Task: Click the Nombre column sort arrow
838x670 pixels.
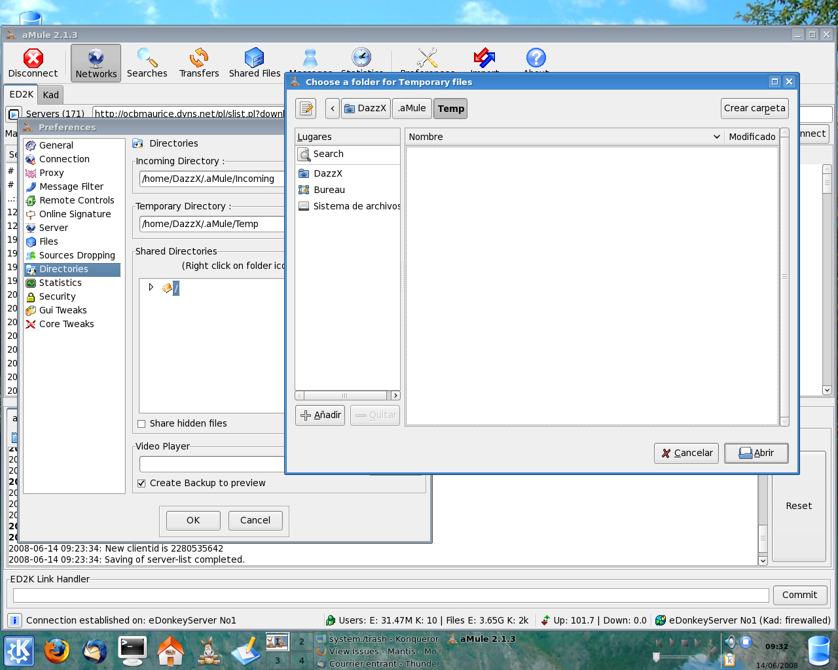Action: pyautogui.click(x=716, y=137)
